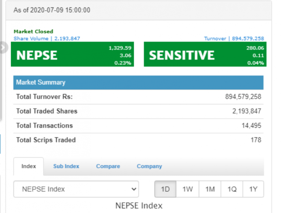282x213 pixels.
Task: Click the Total Transactions label
Action: (44, 125)
